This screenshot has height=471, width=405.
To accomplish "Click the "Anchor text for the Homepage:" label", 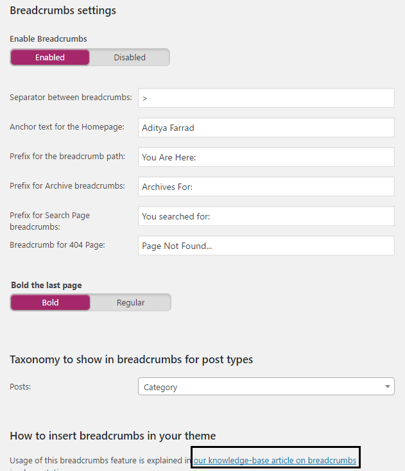I will tap(67, 127).
